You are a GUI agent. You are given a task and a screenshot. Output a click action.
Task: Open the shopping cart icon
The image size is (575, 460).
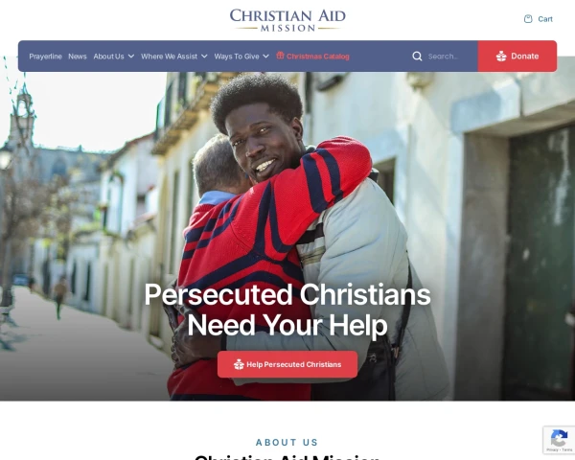pyautogui.click(x=528, y=19)
